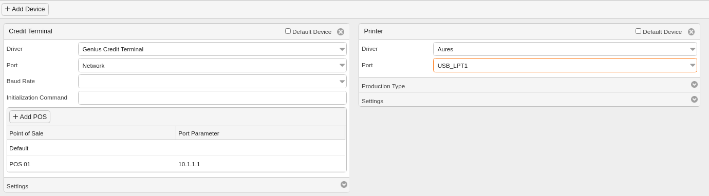
Task: Click the Port Parameter column header
Action: point(260,133)
